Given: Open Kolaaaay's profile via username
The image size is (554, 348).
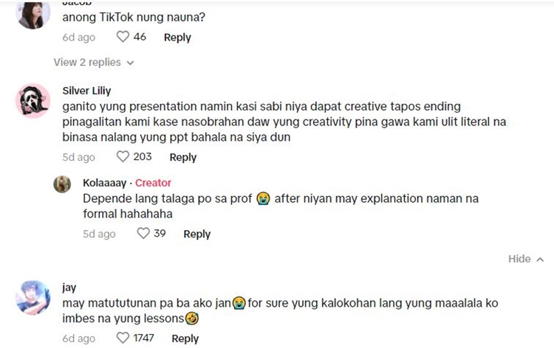Looking at the screenshot, I should tap(105, 183).
